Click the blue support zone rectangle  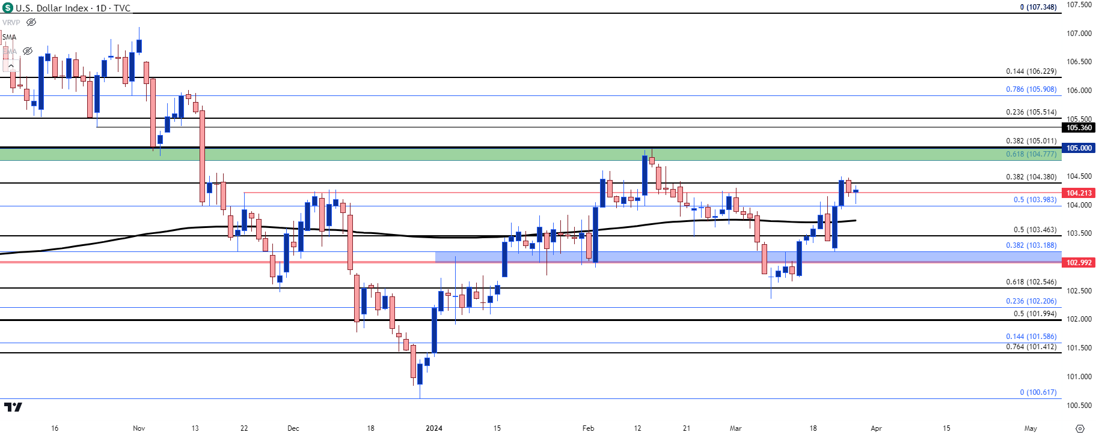(x=748, y=257)
